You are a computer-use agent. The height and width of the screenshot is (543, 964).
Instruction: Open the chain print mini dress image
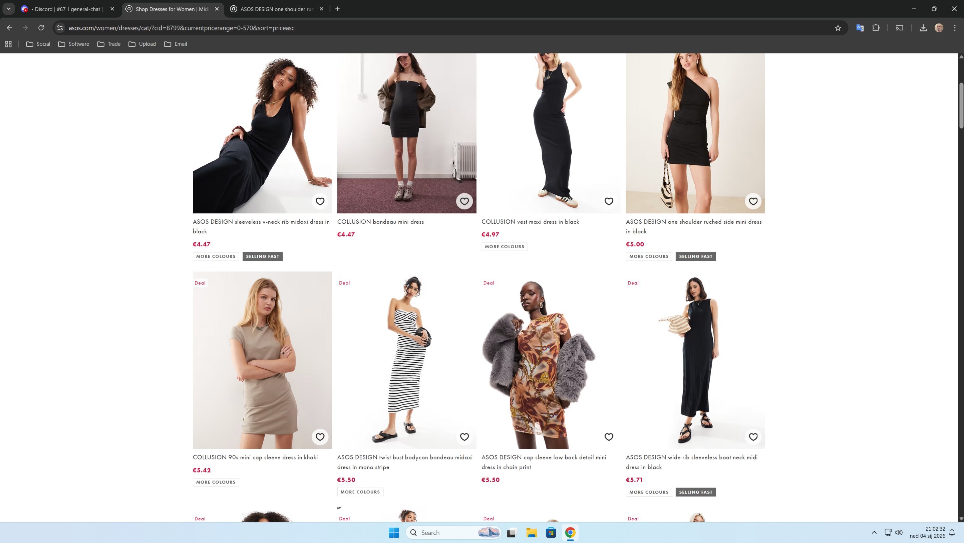coord(551,360)
